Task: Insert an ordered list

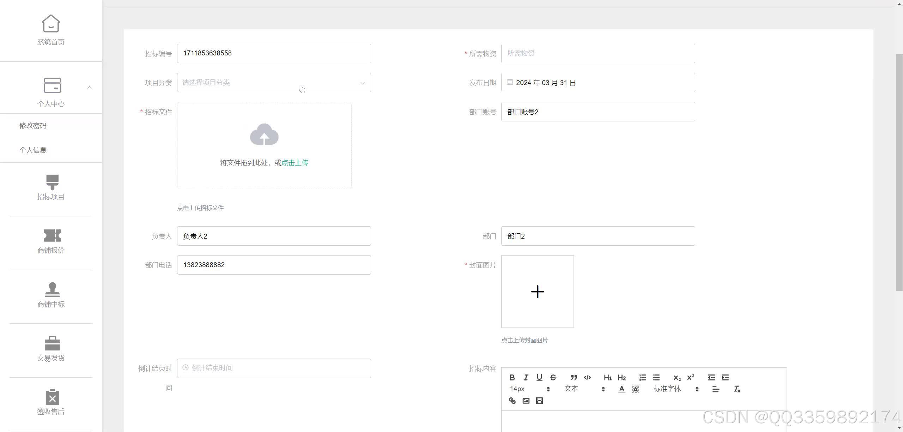Action: [x=643, y=377]
